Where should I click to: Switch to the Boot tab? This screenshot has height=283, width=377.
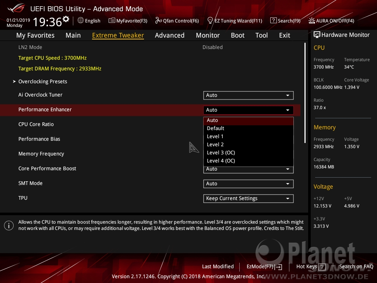(237, 35)
